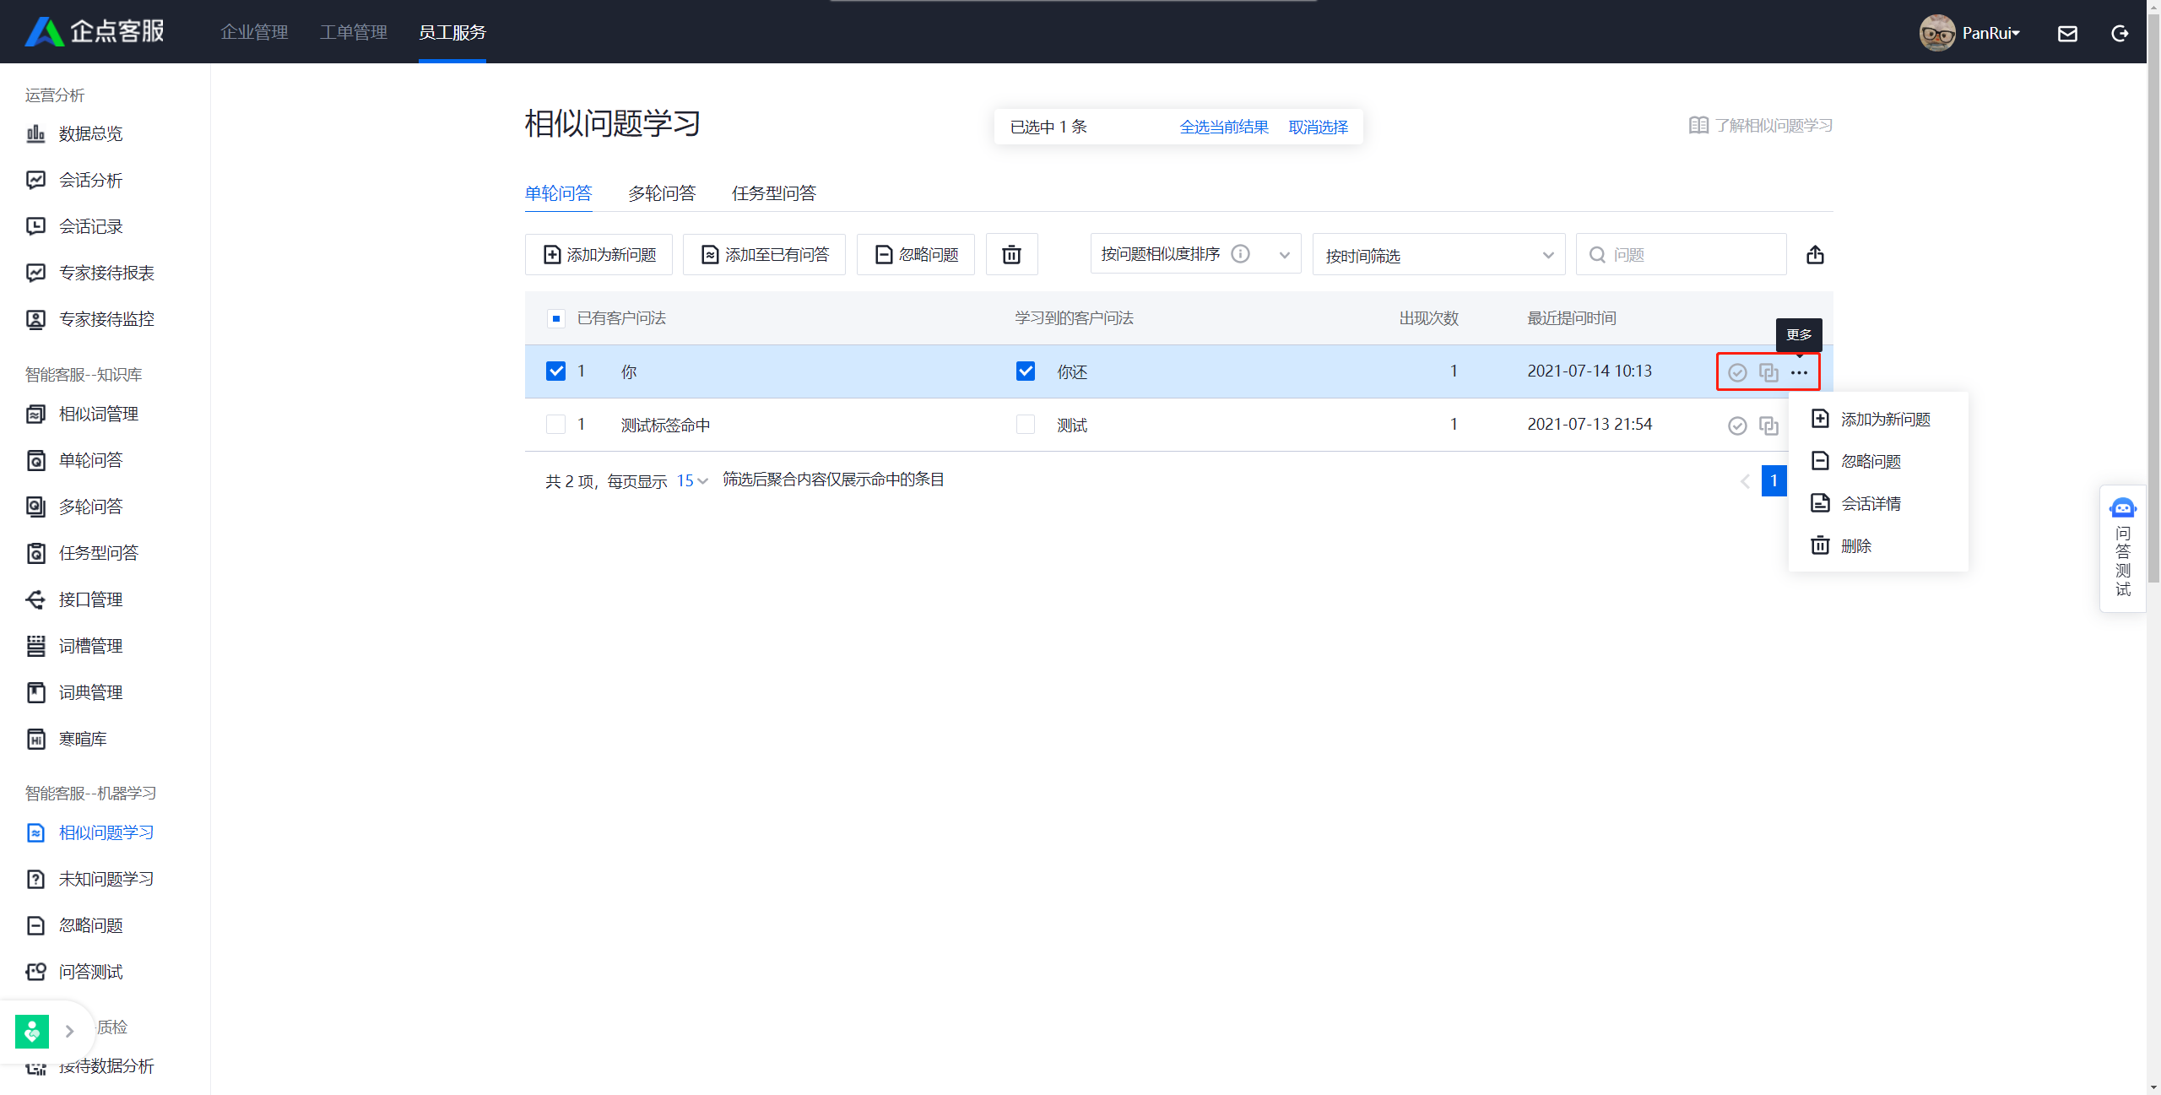Image resolution: width=2161 pixels, height=1095 pixels.
Task: Click the 取消选择 link
Action: pos(1318,127)
